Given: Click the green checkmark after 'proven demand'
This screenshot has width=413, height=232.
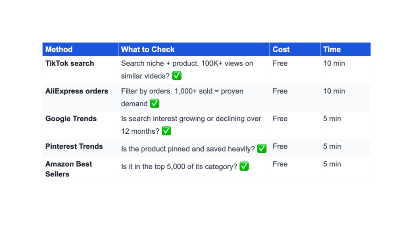Looking at the screenshot, I should [x=154, y=104].
